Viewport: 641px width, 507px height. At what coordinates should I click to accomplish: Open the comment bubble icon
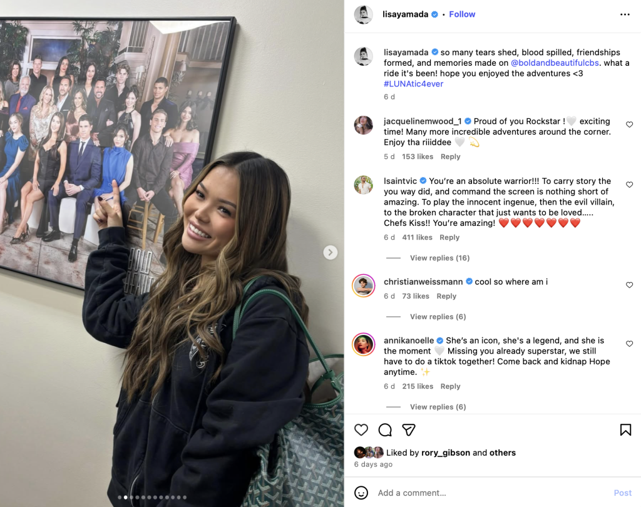pyautogui.click(x=385, y=430)
